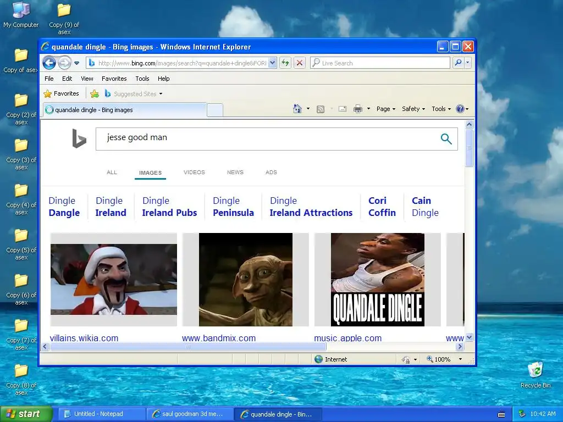Open the www.bandmix.com link
The width and height of the screenshot is (563, 422).
tap(219, 338)
